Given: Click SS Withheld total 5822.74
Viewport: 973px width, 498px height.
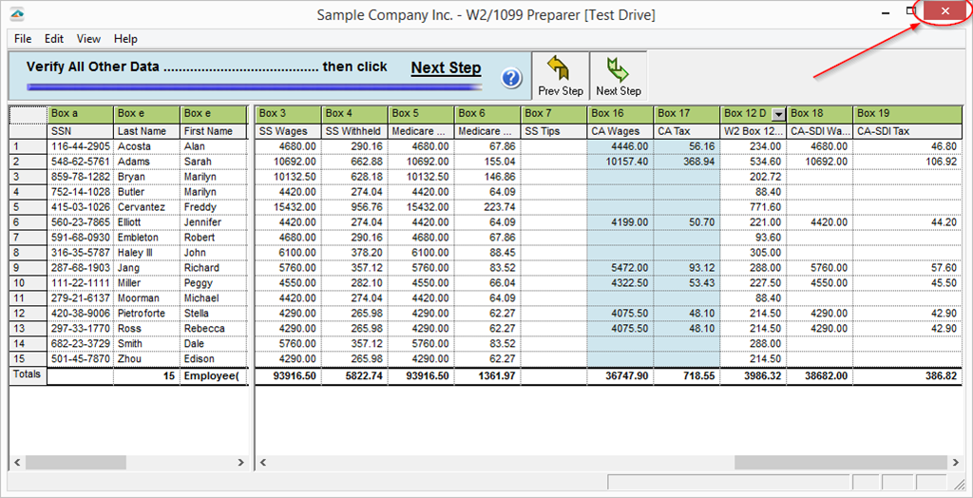Looking at the screenshot, I should point(355,376).
